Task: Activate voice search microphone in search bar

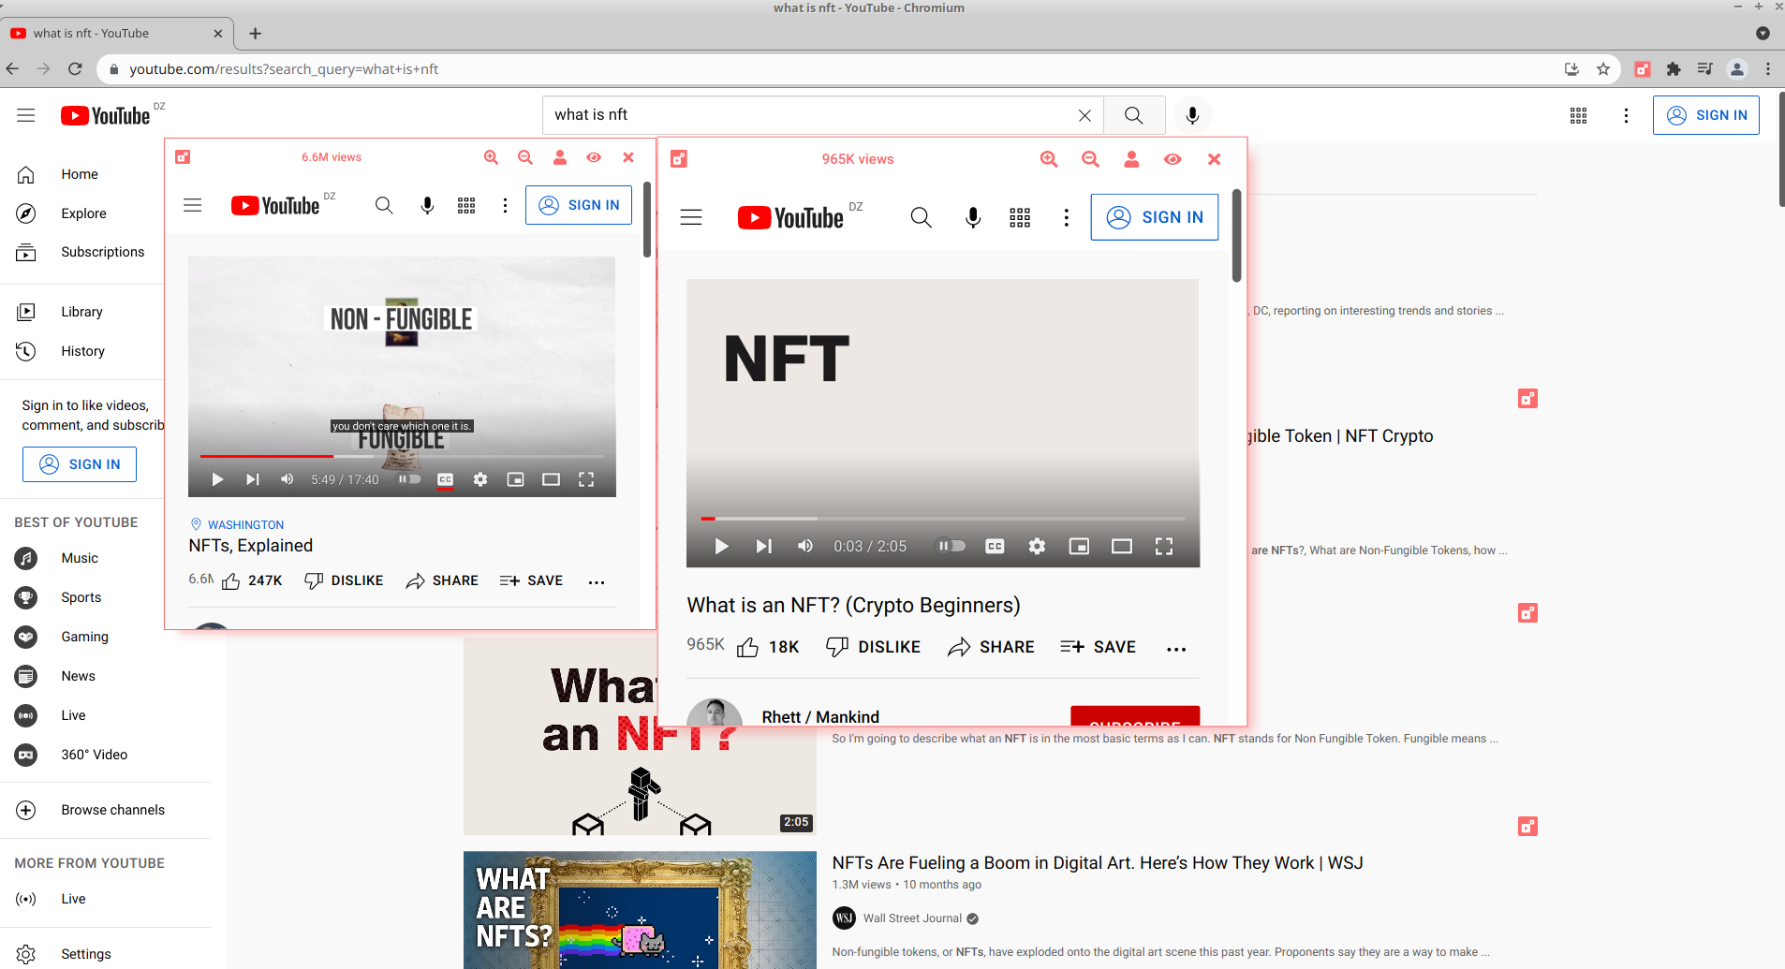Action: 1191,114
